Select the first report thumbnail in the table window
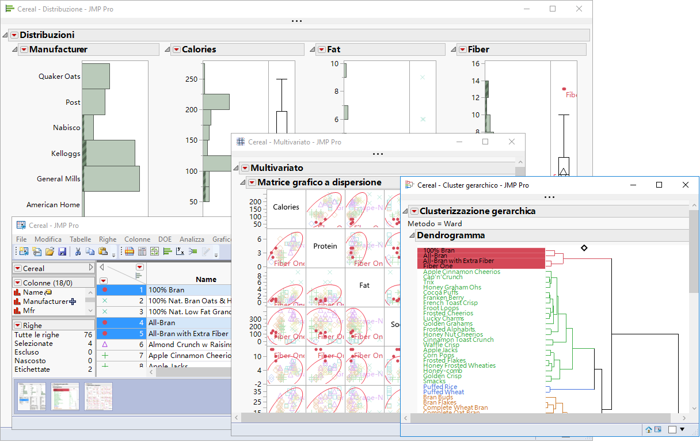This screenshot has height=442, width=700. (31, 397)
